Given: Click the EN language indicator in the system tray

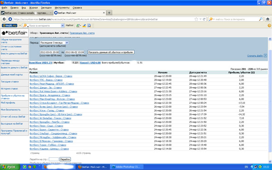Looking at the screenshot, I should (246, 167).
